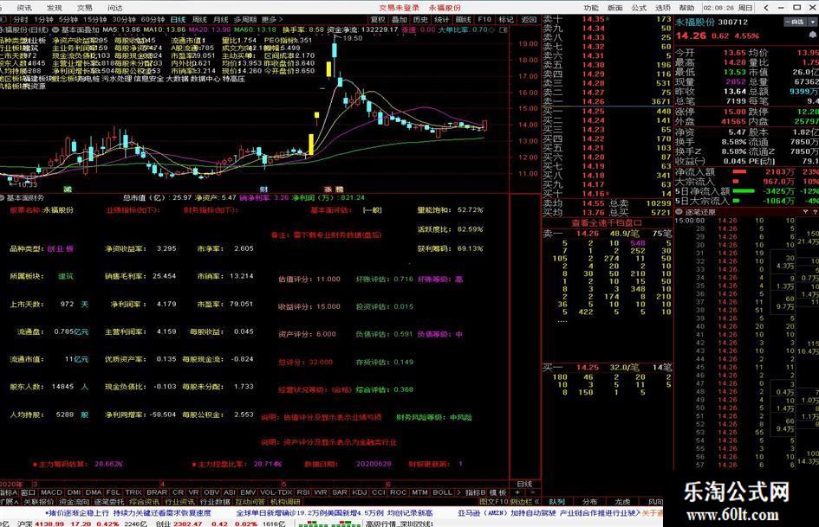Switch chart to 1分钟 period

[x=44, y=19]
